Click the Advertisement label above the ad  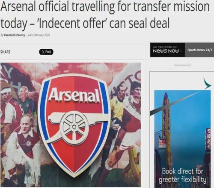182,65
